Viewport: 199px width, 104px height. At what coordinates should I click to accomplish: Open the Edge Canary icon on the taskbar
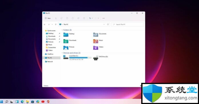pos(38,102)
